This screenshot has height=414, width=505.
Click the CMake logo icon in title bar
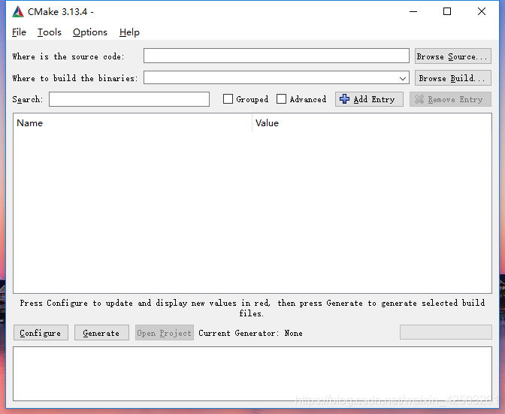click(x=18, y=12)
